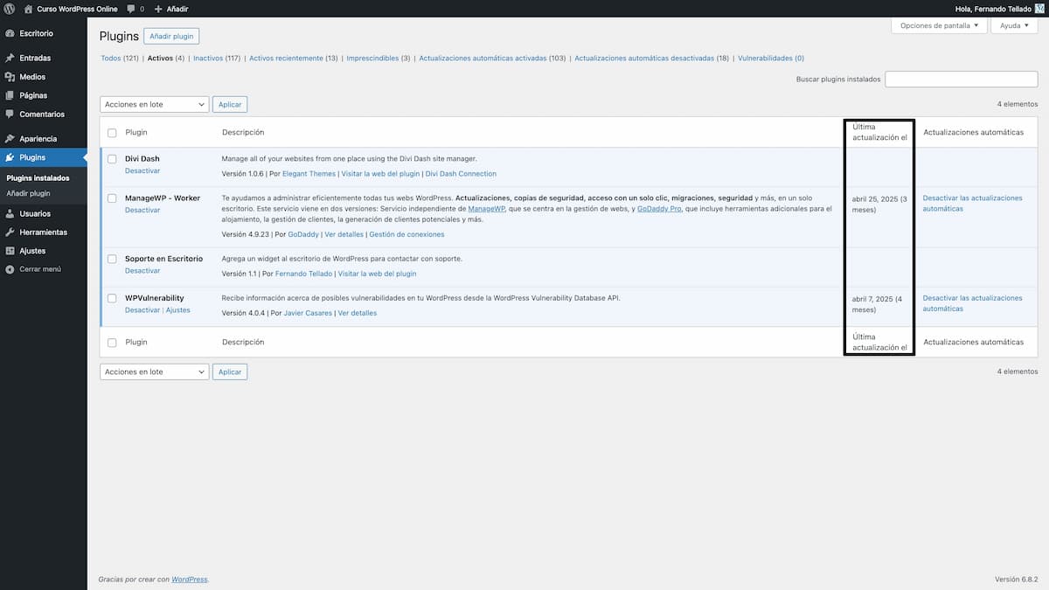The height and width of the screenshot is (590, 1049).
Task: Check the ManageWP - Worker plugin checkbox
Action: tap(112, 198)
